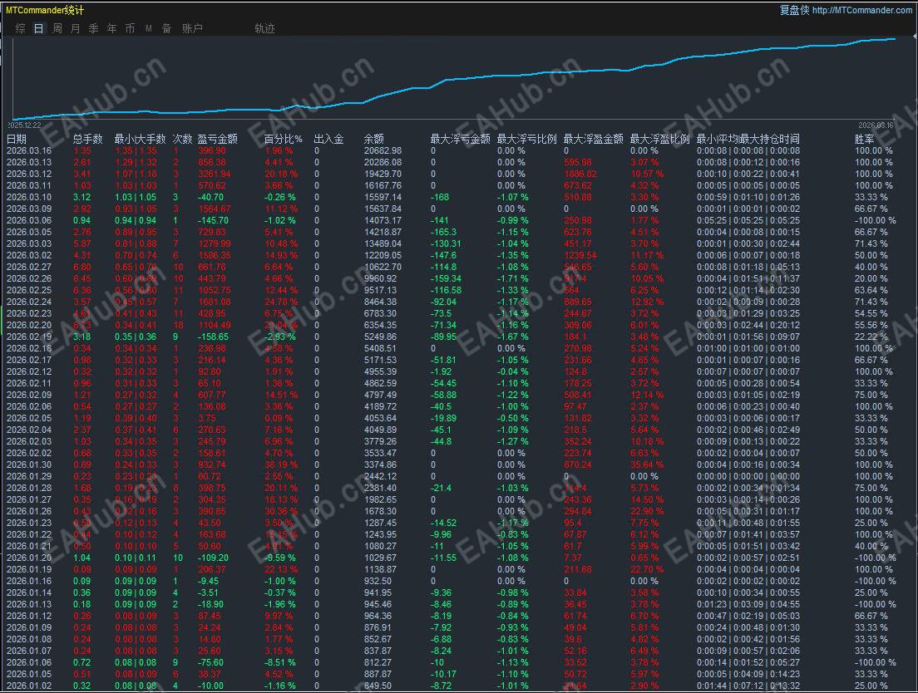Click holding time 0:05:25 | 0:05:25 | 0:05:25
The height and width of the screenshot is (693, 918).
[748, 220]
